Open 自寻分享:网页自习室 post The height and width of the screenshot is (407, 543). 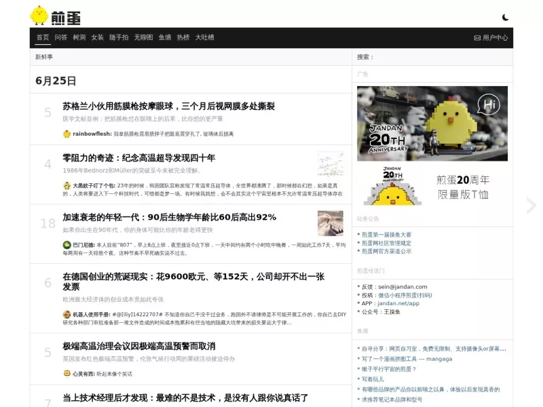coord(434,349)
